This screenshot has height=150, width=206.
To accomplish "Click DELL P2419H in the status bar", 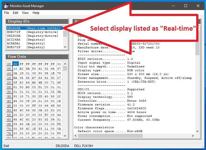I will click(x=83, y=146).
